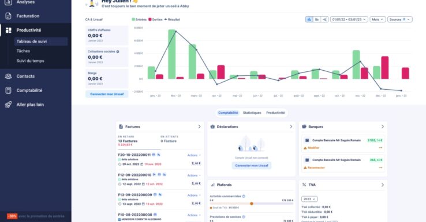Viewport: 426px width, 222px height.
Task: Open the 2023 year dropdown in TVA card
Action: (x=309, y=199)
